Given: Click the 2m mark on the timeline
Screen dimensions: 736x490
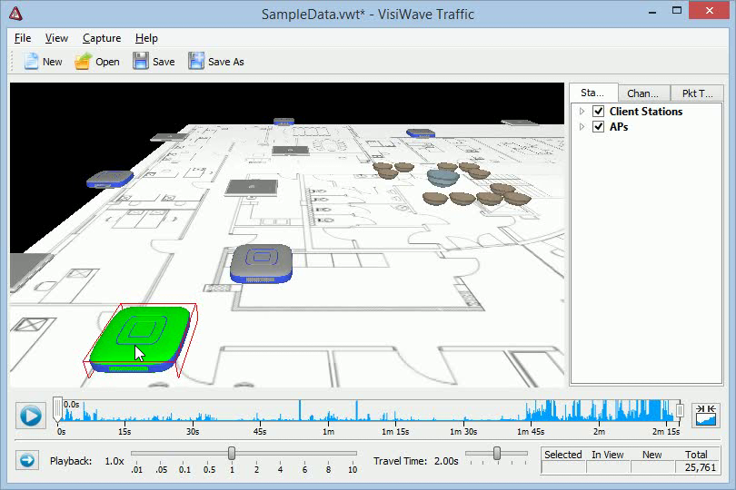Looking at the screenshot, I should coord(599,431).
